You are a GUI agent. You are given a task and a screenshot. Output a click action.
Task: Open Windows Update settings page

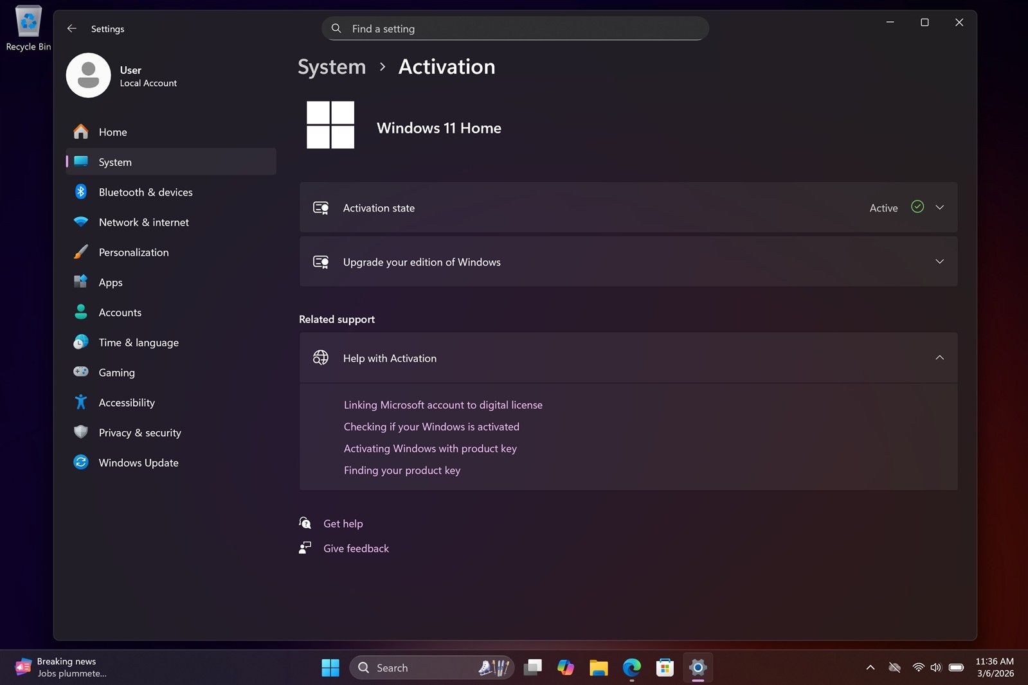[x=171, y=463]
